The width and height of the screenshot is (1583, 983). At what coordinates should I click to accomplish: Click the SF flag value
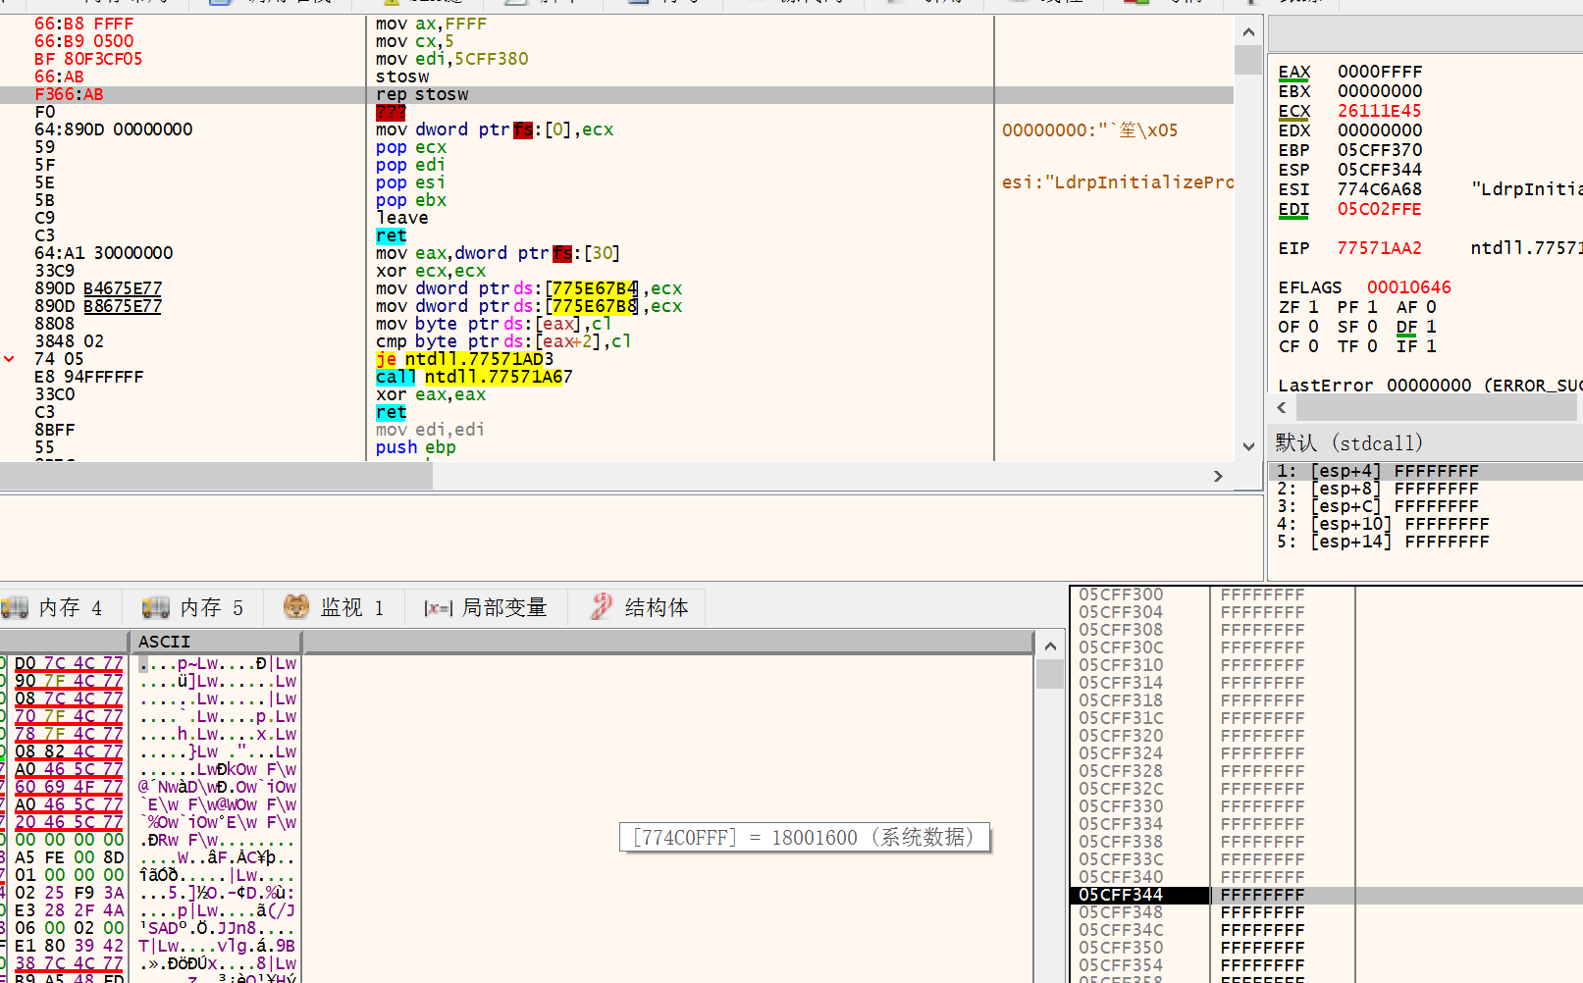tap(1372, 327)
